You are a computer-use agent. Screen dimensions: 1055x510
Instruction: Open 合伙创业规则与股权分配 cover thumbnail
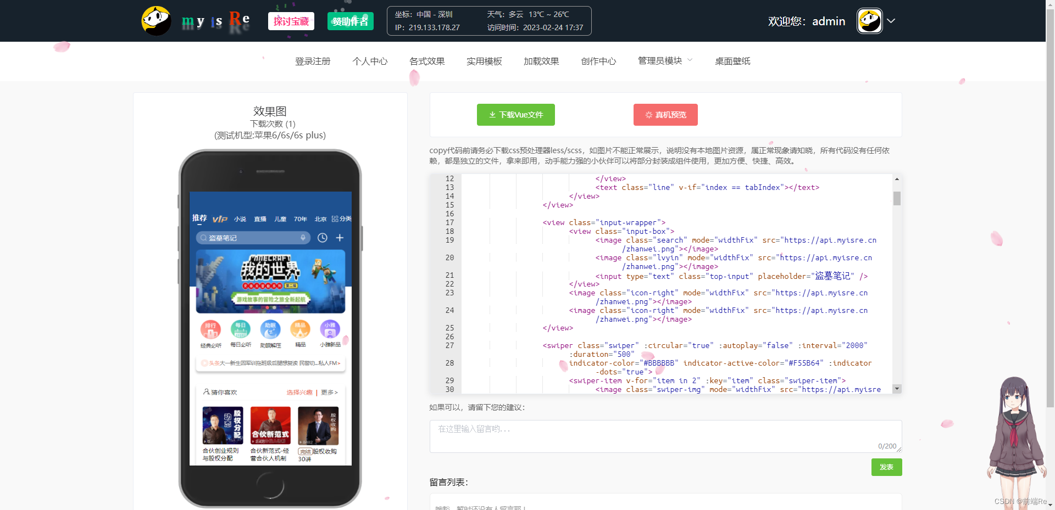click(x=223, y=425)
